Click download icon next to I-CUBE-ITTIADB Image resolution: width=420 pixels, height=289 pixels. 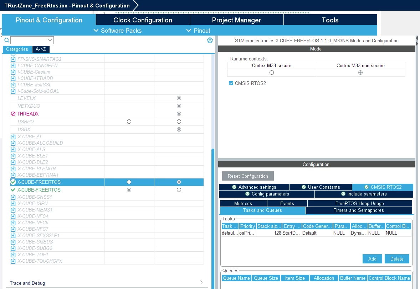[13, 78]
